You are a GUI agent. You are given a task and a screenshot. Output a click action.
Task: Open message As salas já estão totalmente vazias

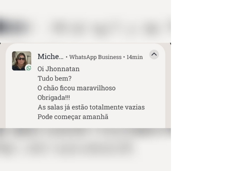[91, 107]
